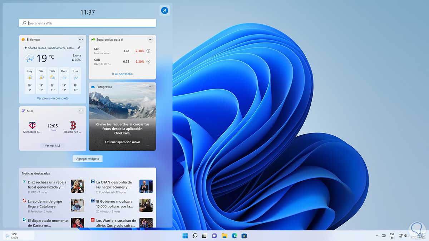429x241 pixels.
Task: Select the Dom forecast column
Action: [x=64, y=80]
